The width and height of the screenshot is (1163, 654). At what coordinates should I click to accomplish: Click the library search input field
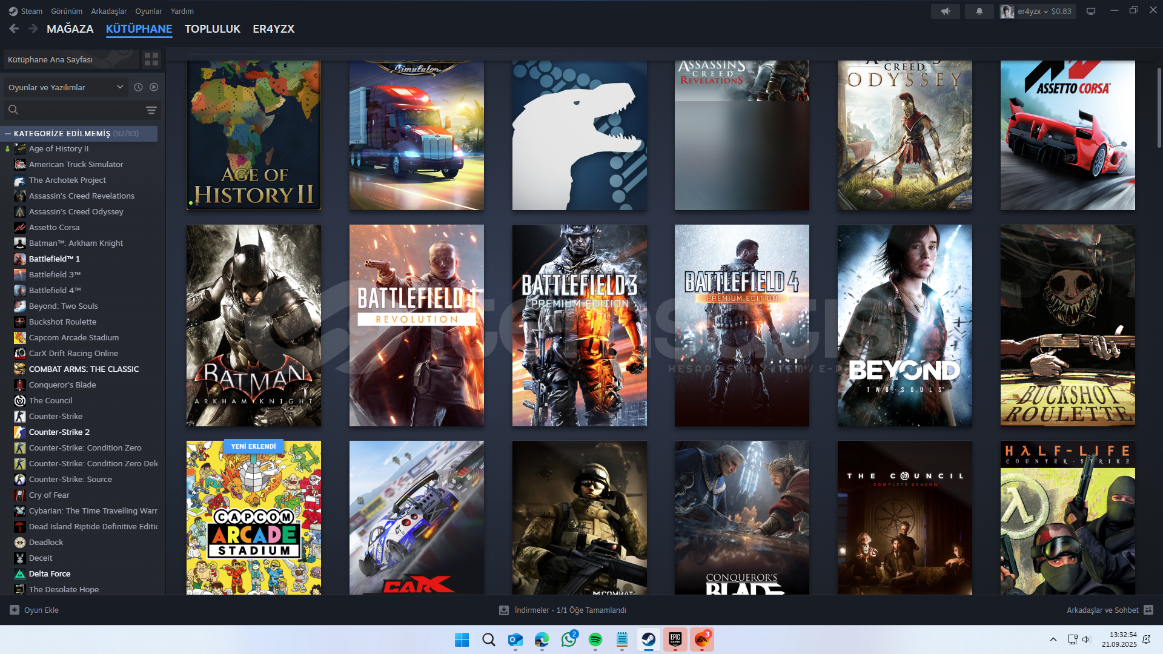click(x=82, y=110)
